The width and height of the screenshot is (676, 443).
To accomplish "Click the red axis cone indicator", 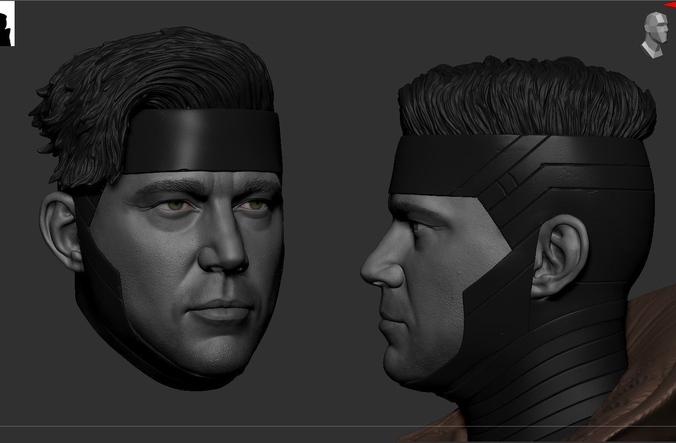I will tap(670, 5).
